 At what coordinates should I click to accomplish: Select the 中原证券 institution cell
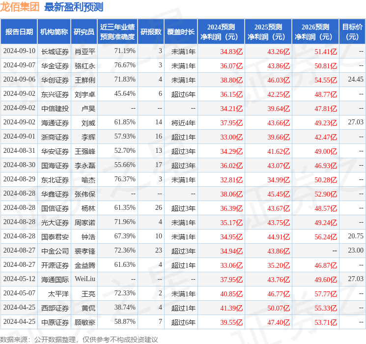click(55, 322)
